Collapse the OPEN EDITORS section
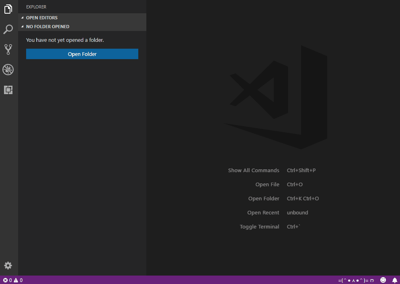This screenshot has height=284, width=400. [x=82, y=18]
